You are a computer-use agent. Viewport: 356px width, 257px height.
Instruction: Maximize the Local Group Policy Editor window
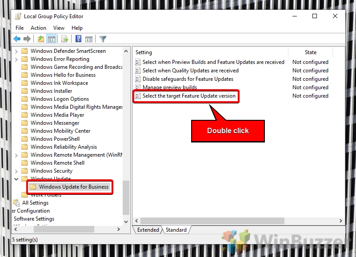315,16
